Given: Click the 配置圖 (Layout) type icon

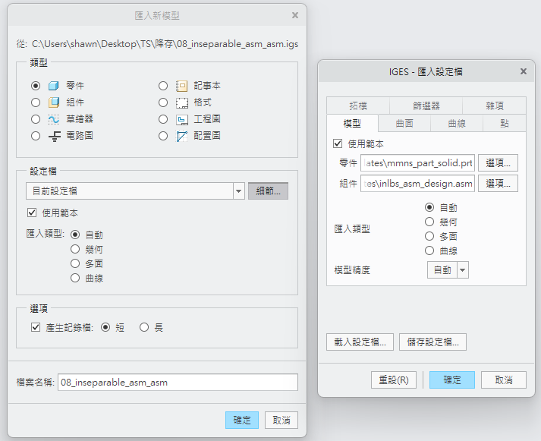Looking at the screenshot, I should 181,136.
